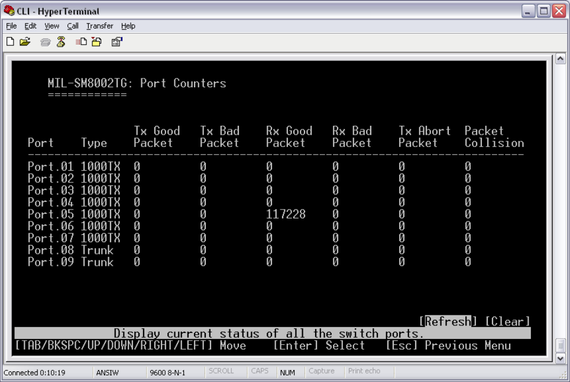
Task: Click the ANSIW status bar entry
Action: [107, 373]
